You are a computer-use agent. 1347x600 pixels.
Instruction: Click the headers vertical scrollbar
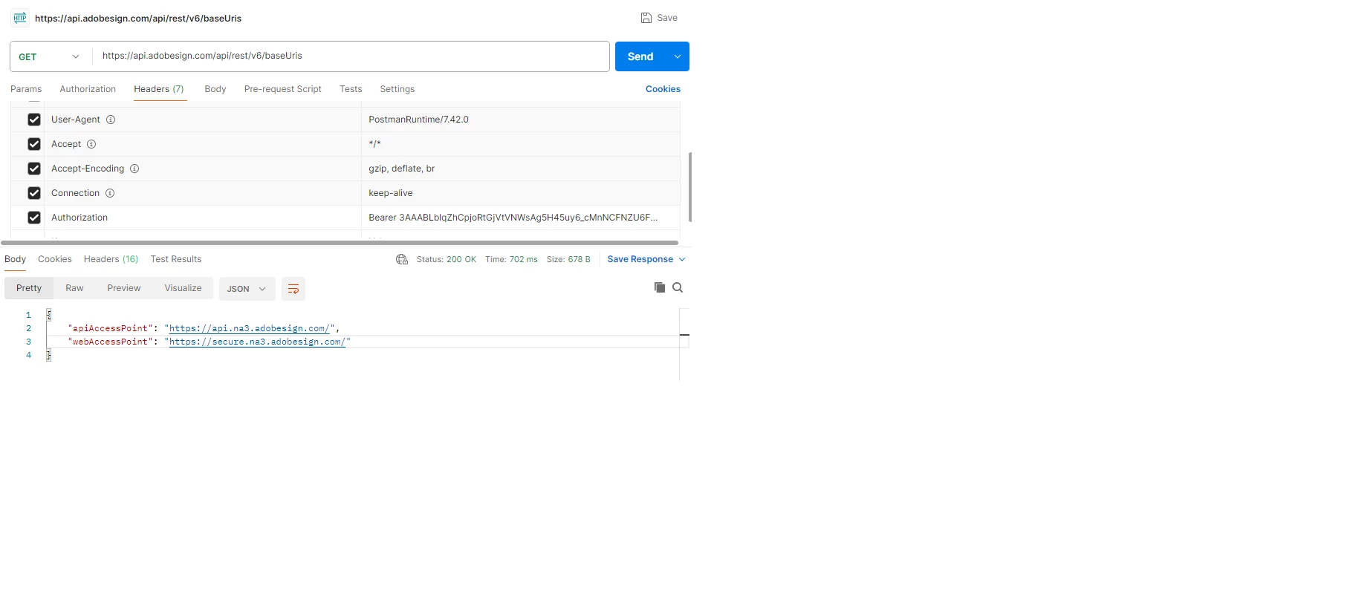click(x=690, y=187)
